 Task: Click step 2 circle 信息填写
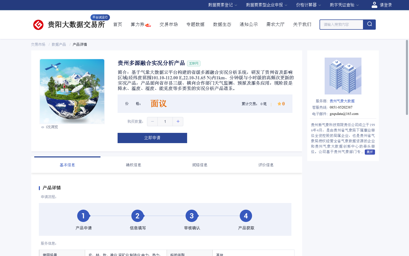click(x=138, y=216)
